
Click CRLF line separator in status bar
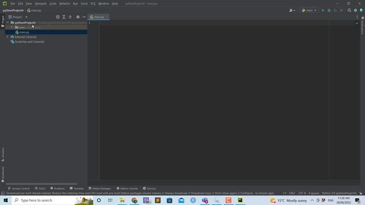pyautogui.click(x=292, y=194)
